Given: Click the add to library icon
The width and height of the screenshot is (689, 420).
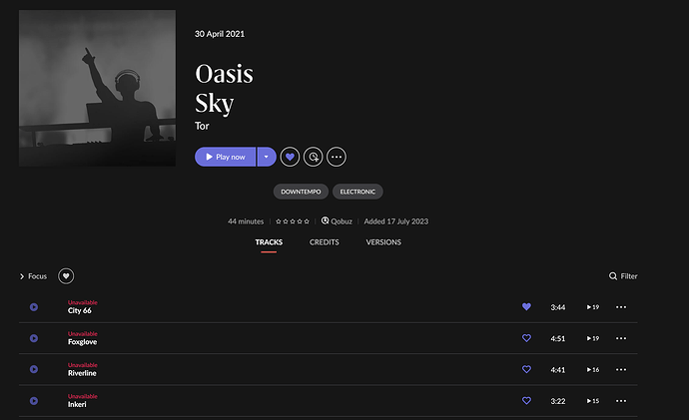Looking at the screenshot, I should [x=313, y=157].
